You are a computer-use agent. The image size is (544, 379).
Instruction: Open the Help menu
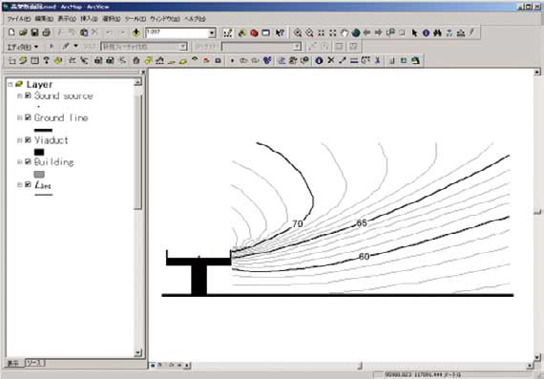195,19
